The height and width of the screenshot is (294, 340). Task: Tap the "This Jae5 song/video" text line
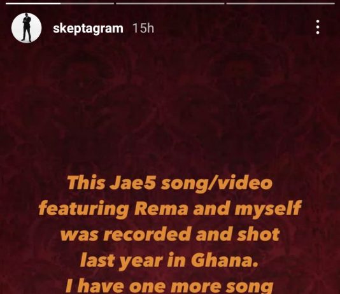[x=170, y=183]
